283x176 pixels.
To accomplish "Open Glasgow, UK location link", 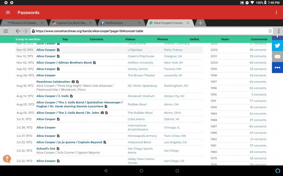I will pyautogui.click(x=173, y=56).
